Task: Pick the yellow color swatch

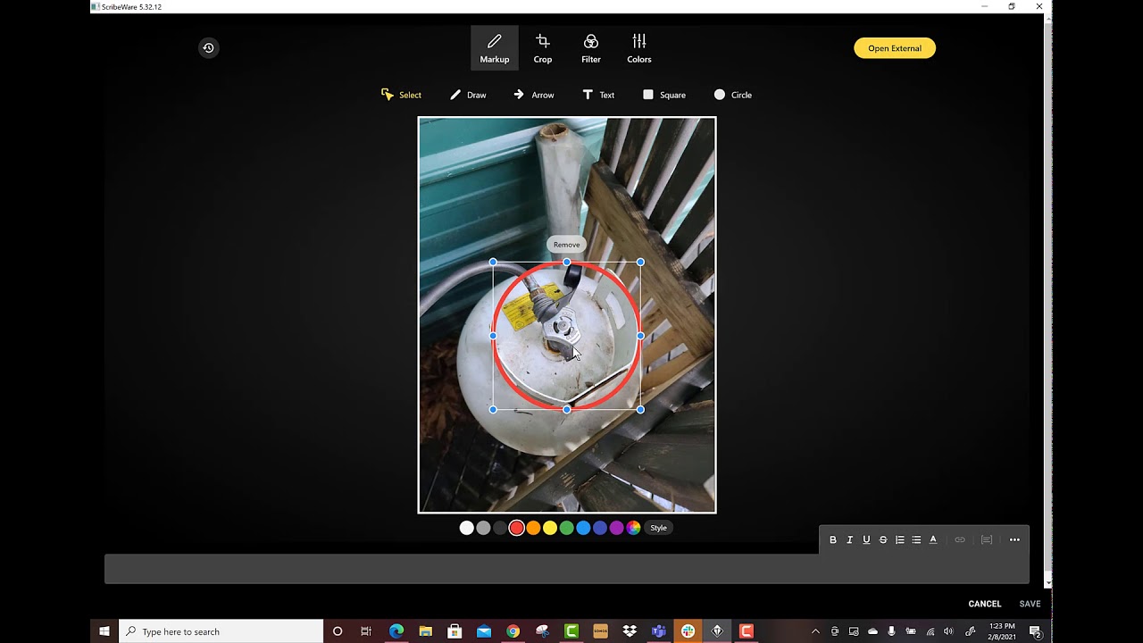Action: (550, 528)
